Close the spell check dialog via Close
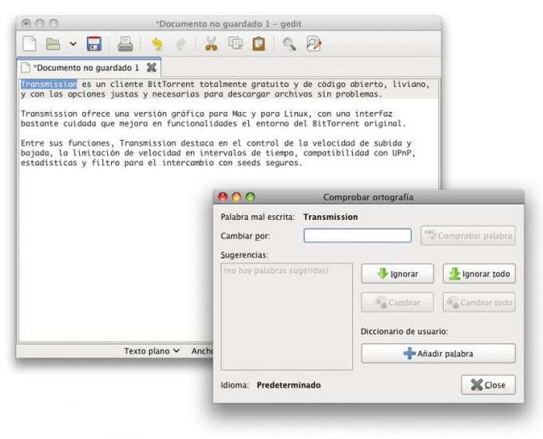The image size is (543, 439). point(488,385)
